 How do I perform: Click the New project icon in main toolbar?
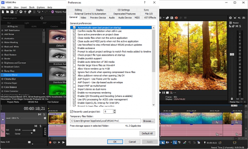3,12
